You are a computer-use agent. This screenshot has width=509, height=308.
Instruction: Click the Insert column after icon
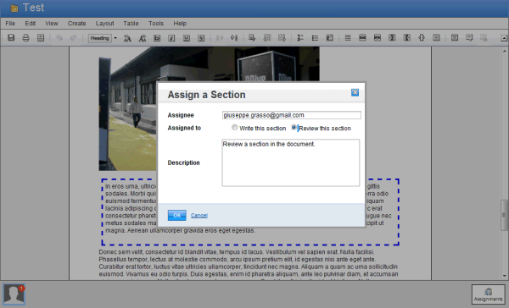[406, 37]
